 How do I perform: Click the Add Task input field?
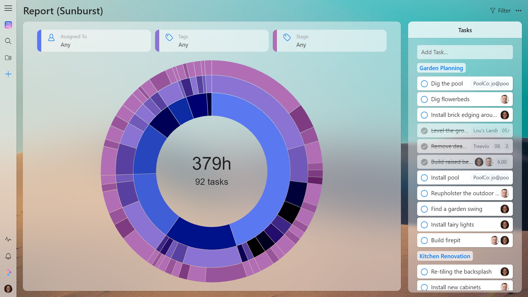tap(465, 52)
